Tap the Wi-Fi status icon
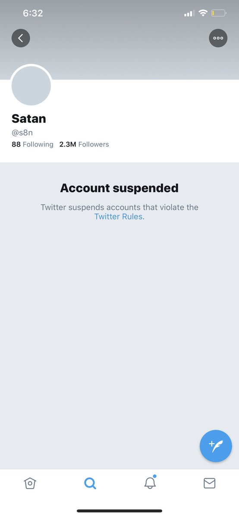 click(x=203, y=13)
